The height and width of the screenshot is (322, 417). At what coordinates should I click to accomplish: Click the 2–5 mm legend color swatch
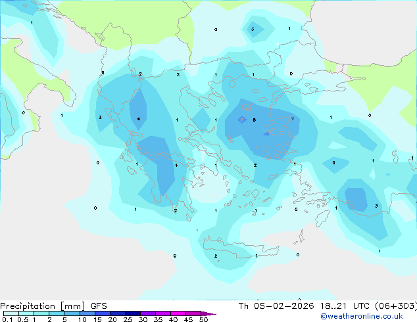point(57,313)
